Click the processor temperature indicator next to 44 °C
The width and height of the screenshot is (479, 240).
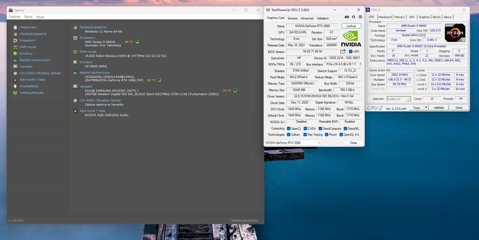point(137,42)
